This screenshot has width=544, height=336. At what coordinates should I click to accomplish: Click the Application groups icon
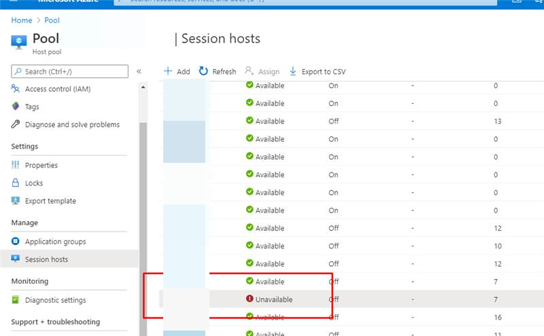click(15, 241)
